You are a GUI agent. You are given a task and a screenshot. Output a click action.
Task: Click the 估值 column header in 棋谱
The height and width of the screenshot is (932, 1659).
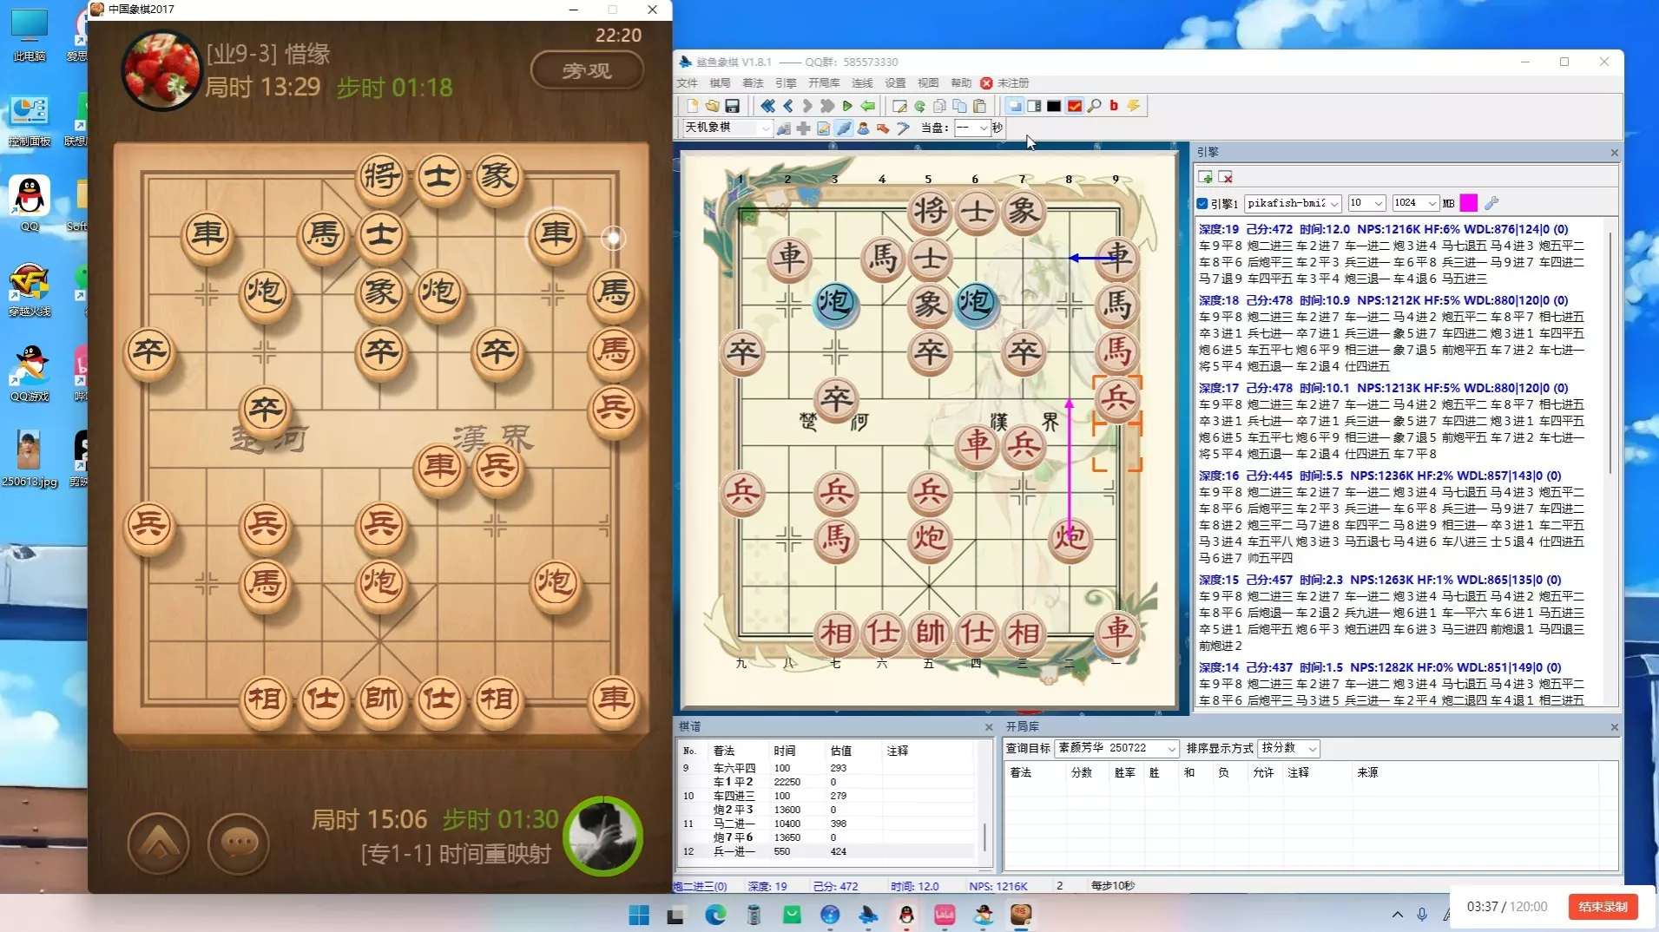tap(840, 751)
